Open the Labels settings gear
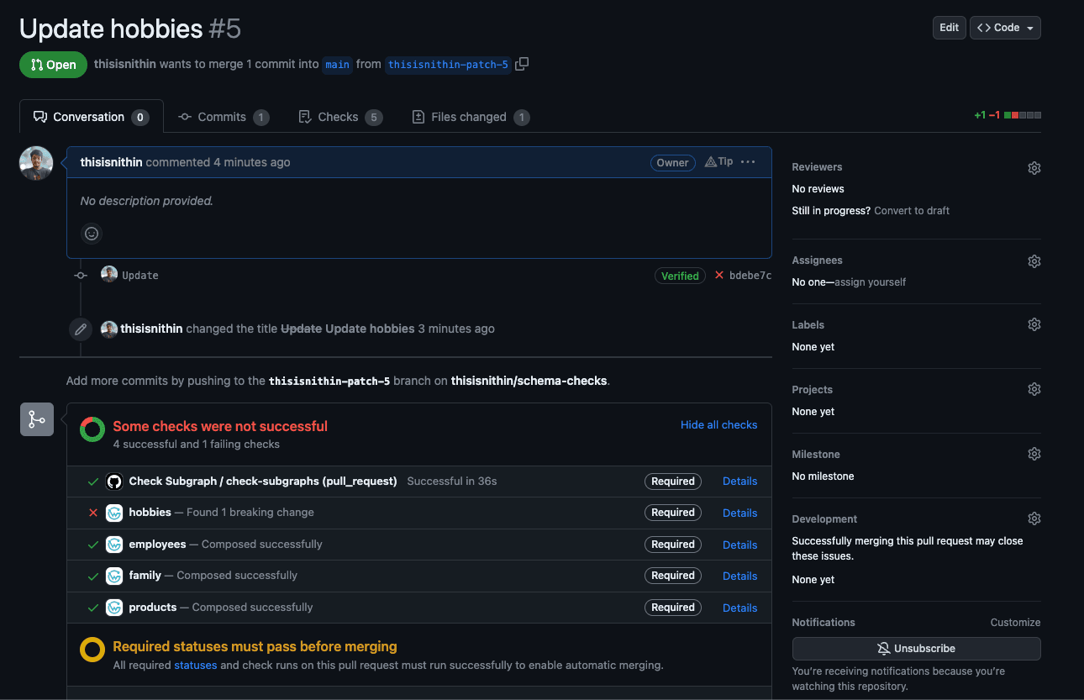 coord(1034,324)
